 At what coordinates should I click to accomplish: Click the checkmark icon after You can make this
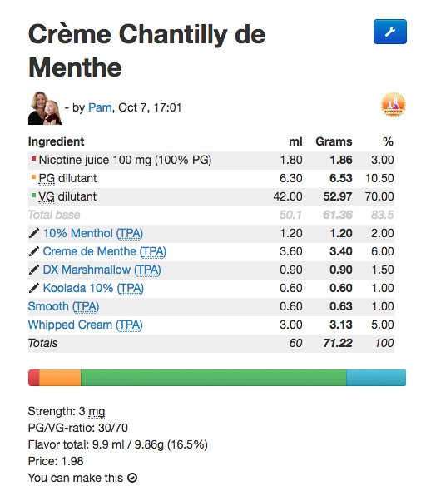click(x=132, y=478)
